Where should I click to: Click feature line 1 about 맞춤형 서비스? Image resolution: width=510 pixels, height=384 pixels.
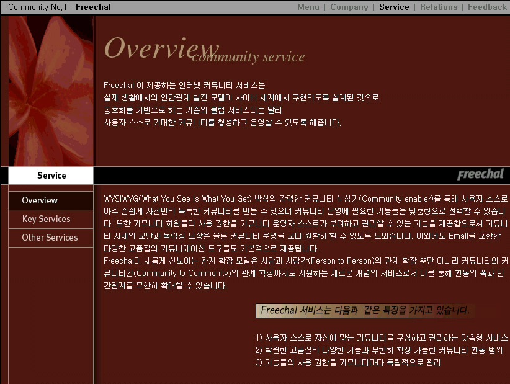382,338
